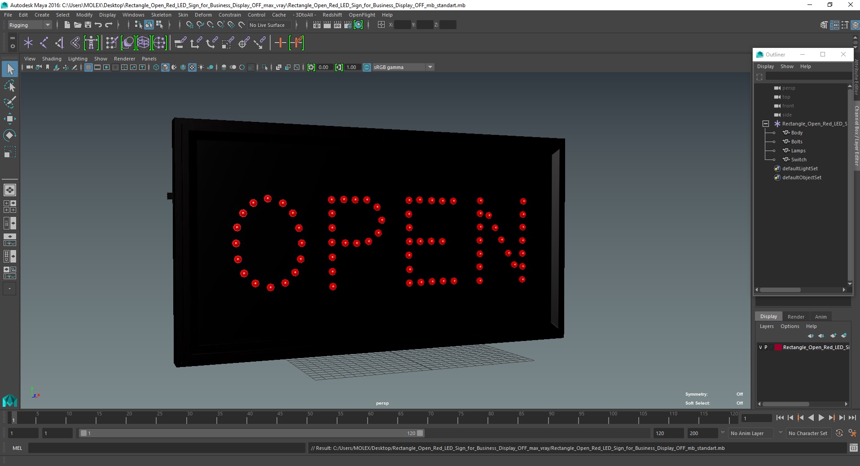Click the shelf gear options menu
The width and height of the screenshot is (860, 466).
(x=12, y=46)
